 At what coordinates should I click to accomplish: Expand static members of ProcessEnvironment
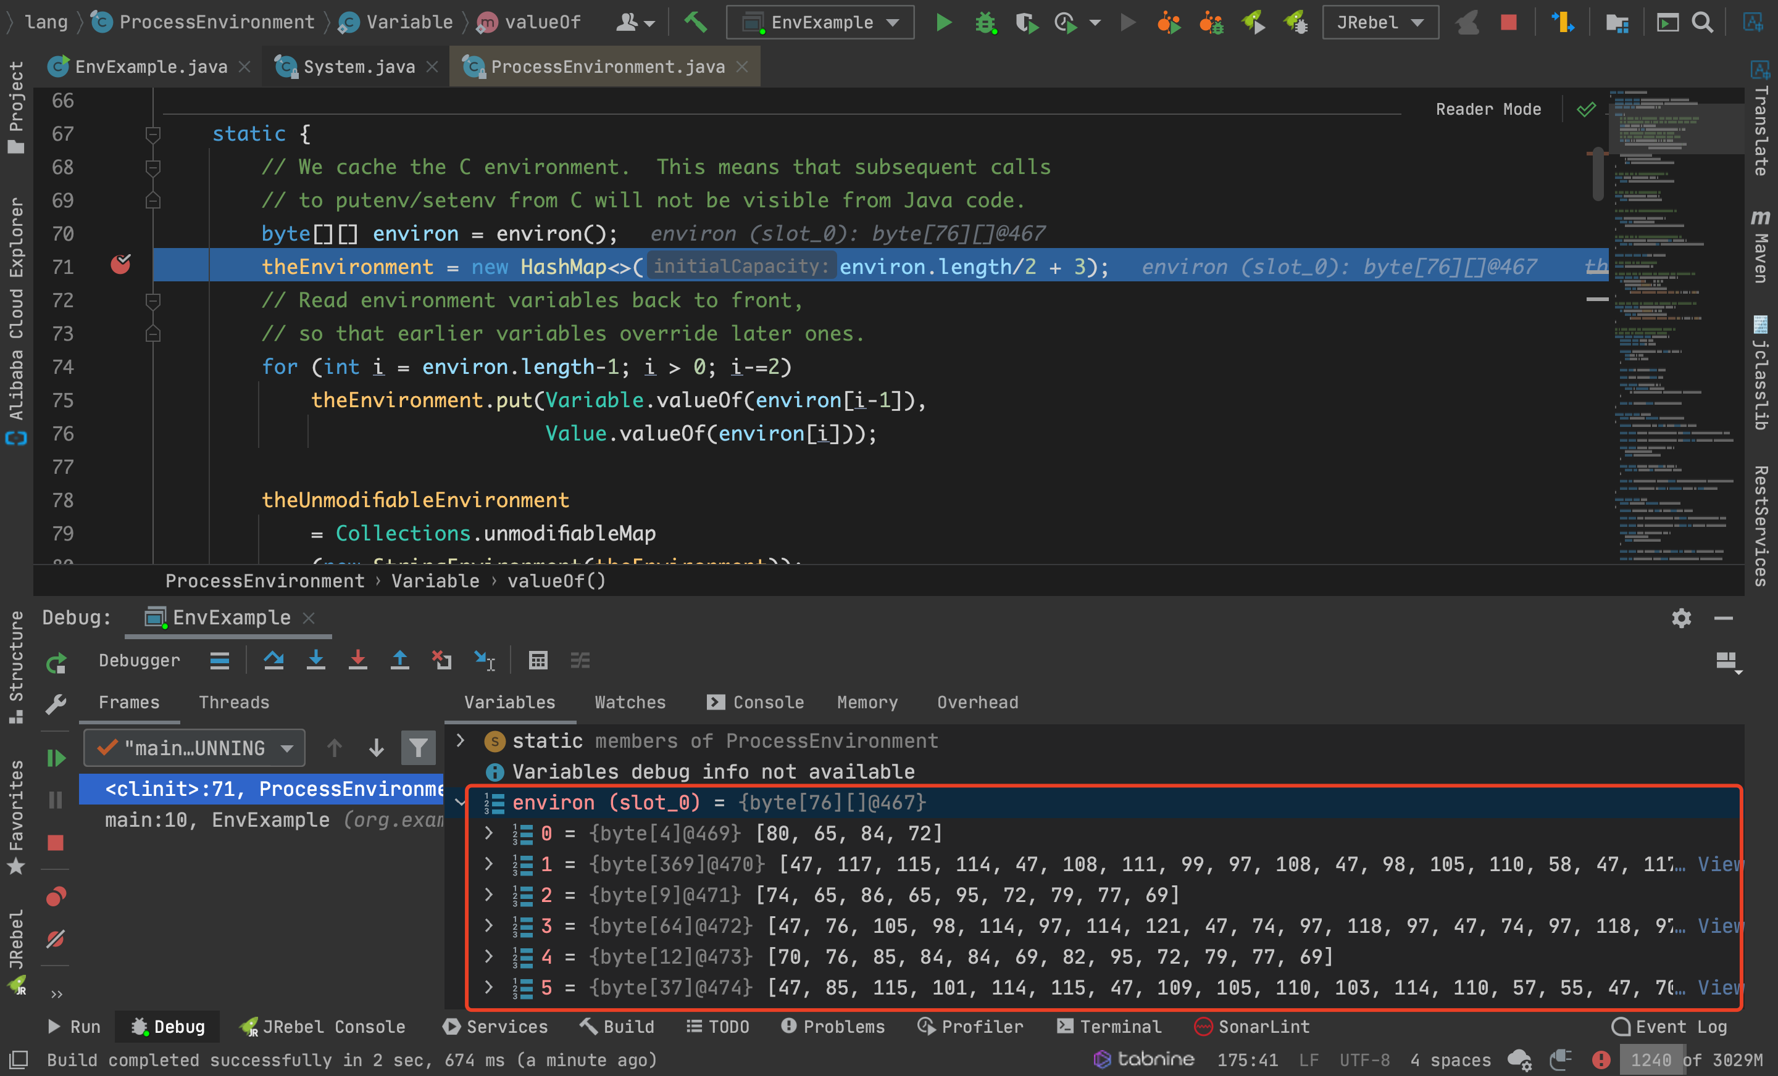tap(461, 740)
